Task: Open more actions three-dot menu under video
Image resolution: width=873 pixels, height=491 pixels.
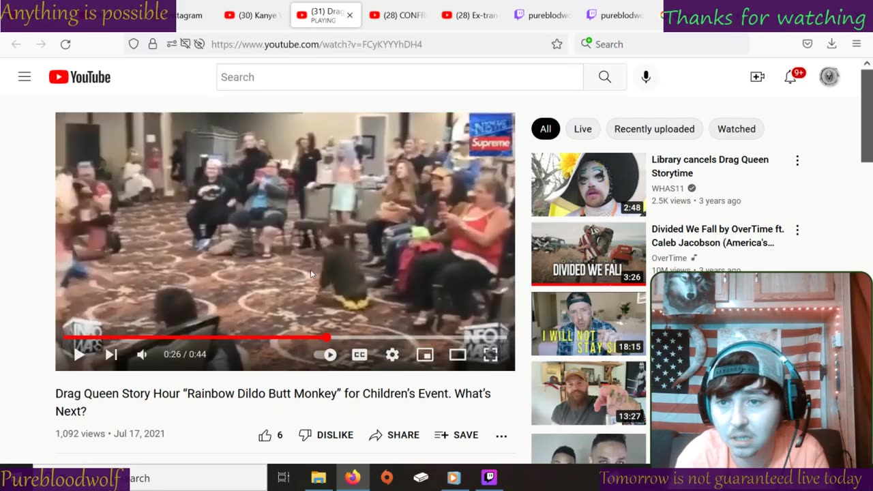Action: [x=501, y=436]
